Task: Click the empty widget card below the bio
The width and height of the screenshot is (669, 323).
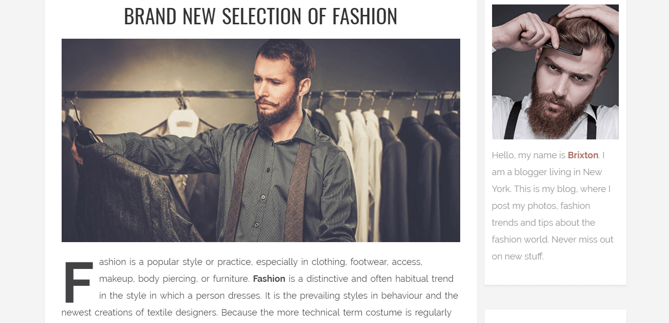Action: click(x=555, y=317)
